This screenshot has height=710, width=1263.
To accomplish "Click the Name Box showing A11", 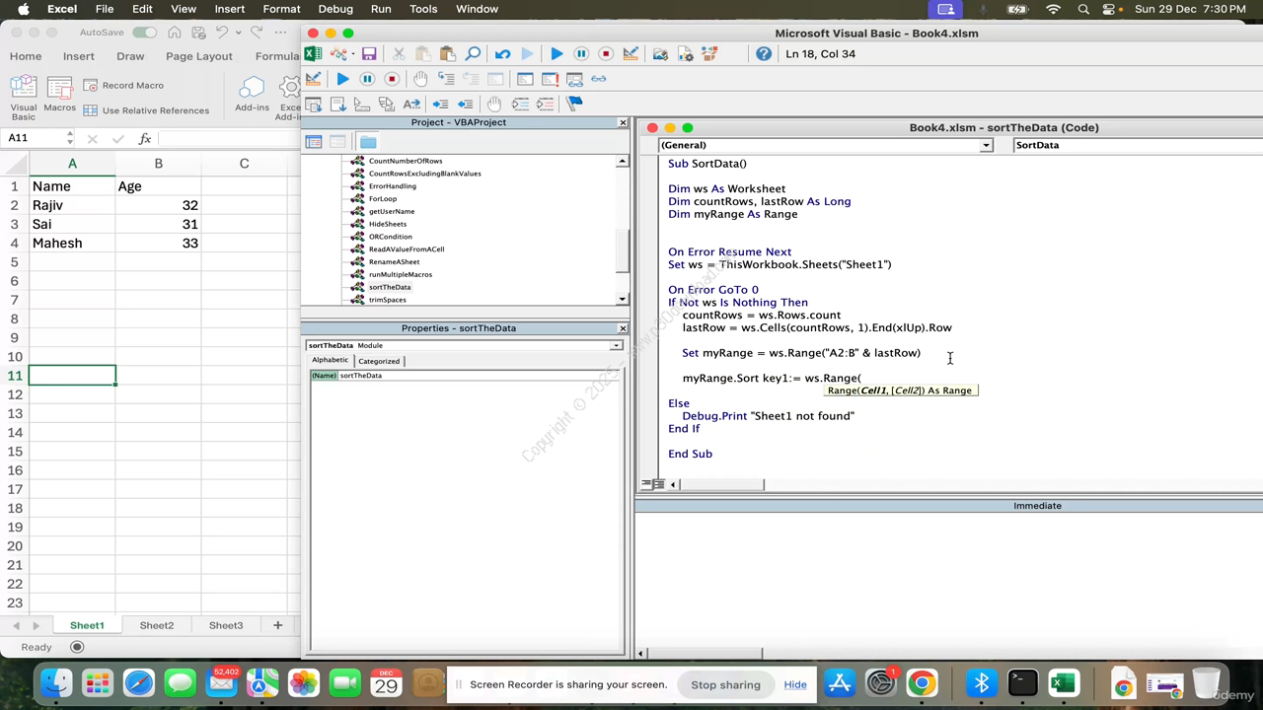I will (x=34, y=138).
